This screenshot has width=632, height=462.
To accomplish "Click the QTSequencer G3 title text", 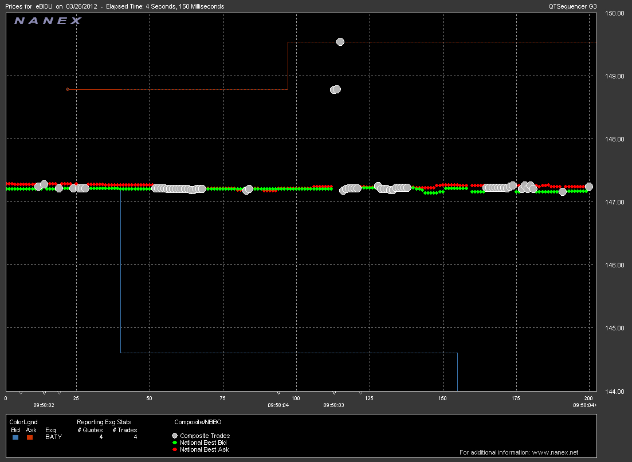I will pyautogui.click(x=572, y=6).
